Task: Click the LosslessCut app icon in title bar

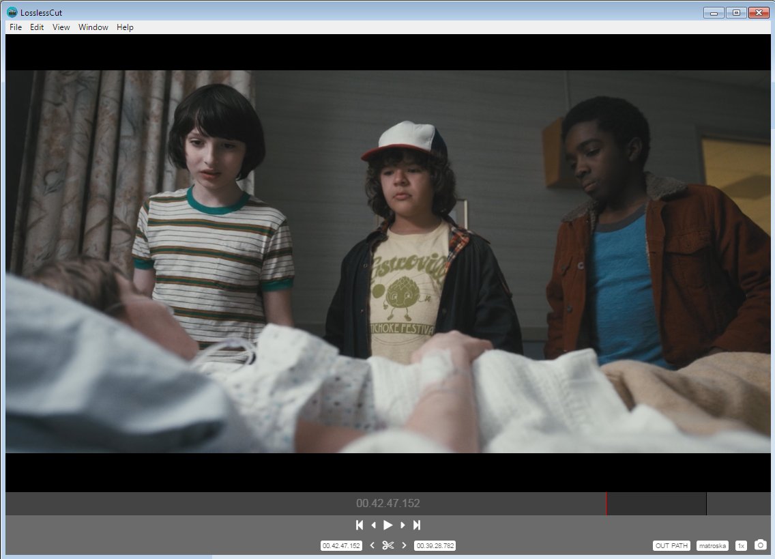Action: (12, 12)
